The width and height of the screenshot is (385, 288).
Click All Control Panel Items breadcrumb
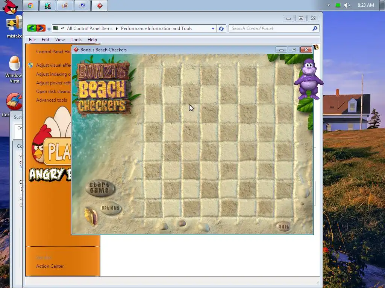89,28
